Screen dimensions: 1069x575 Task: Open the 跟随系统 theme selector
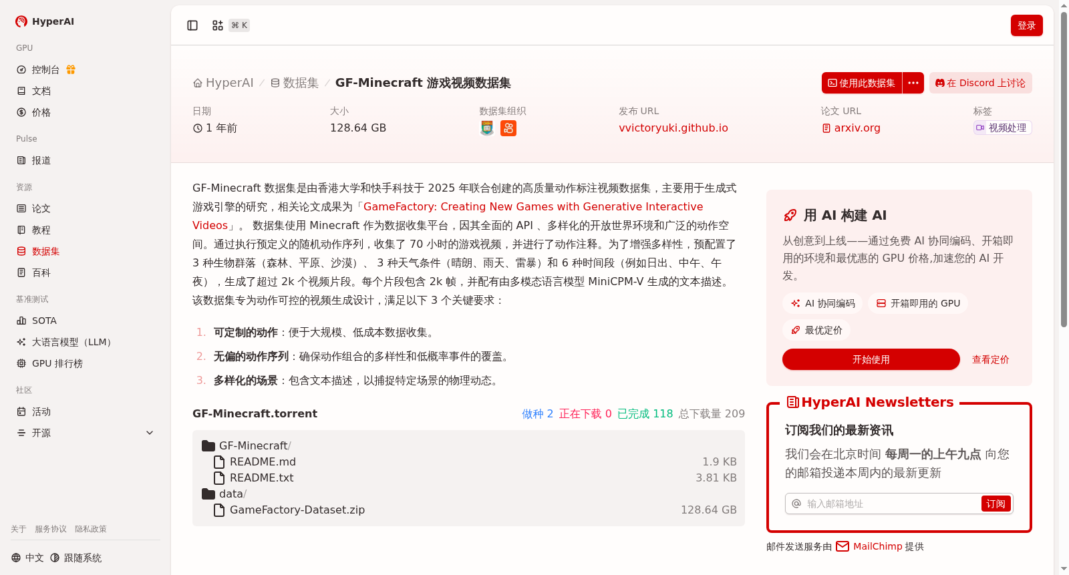(76, 558)
